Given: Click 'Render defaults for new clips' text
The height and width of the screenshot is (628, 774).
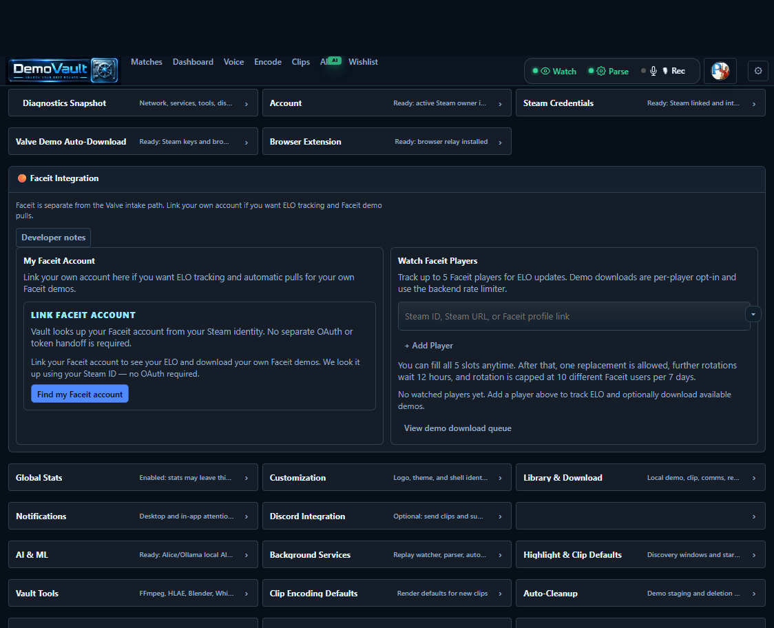Looking at the screenshot, I should 442,594.
